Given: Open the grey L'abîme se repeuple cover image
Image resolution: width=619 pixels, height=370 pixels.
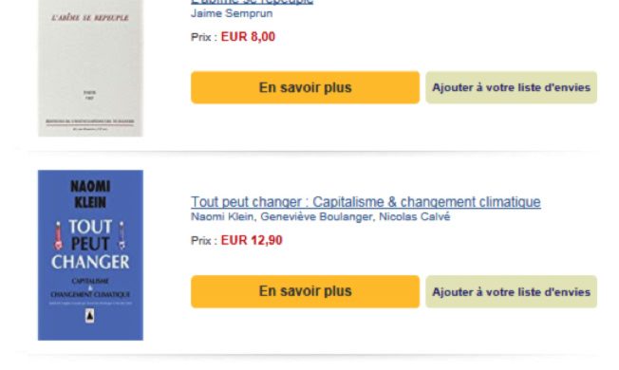Looking at the screenshot, I should 90,68.
